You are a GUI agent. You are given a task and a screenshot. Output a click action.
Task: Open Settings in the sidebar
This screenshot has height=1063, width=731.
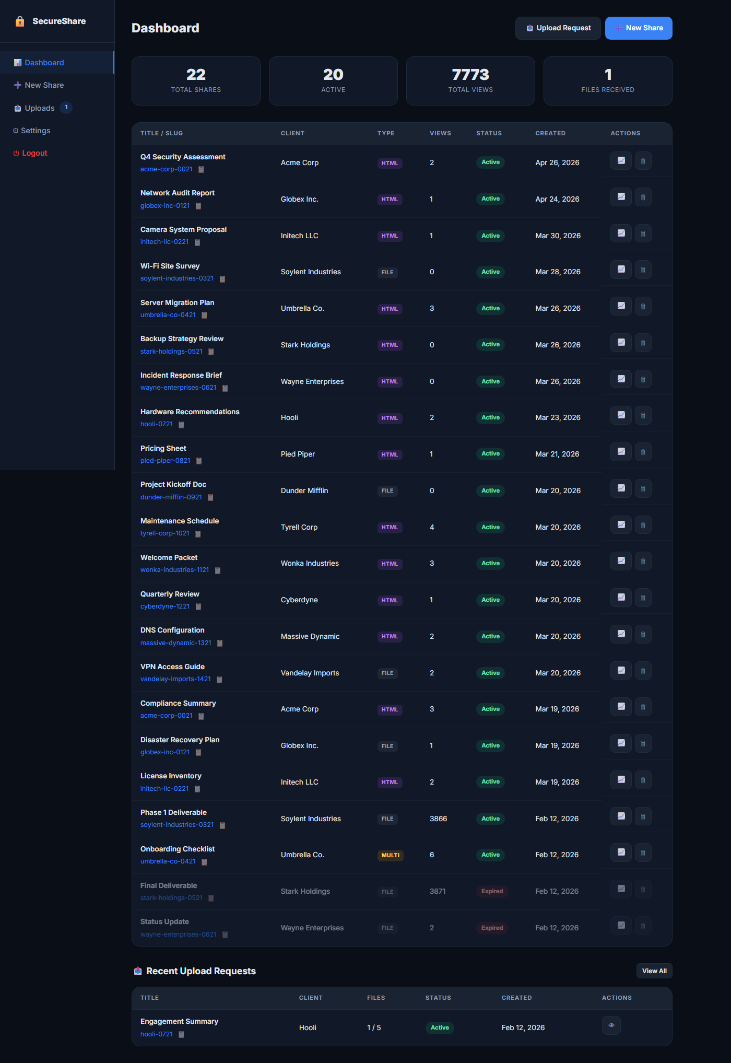coord(56,131)
